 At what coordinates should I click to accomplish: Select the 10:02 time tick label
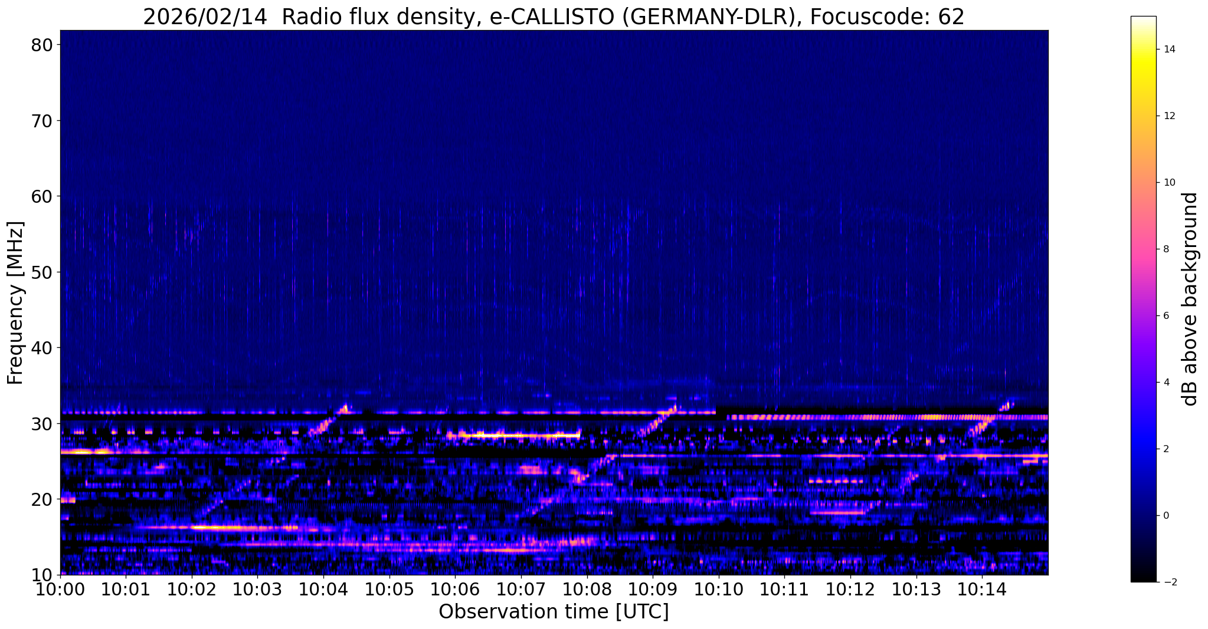click(192, 590)
